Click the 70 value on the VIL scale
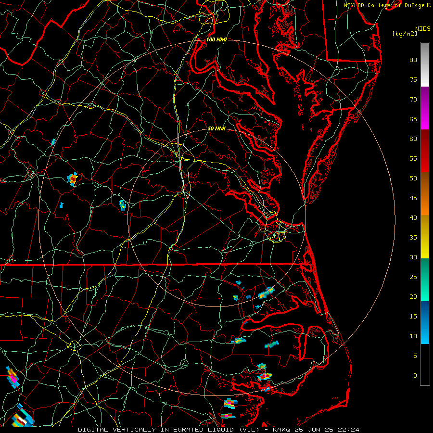 coord(413,100)
